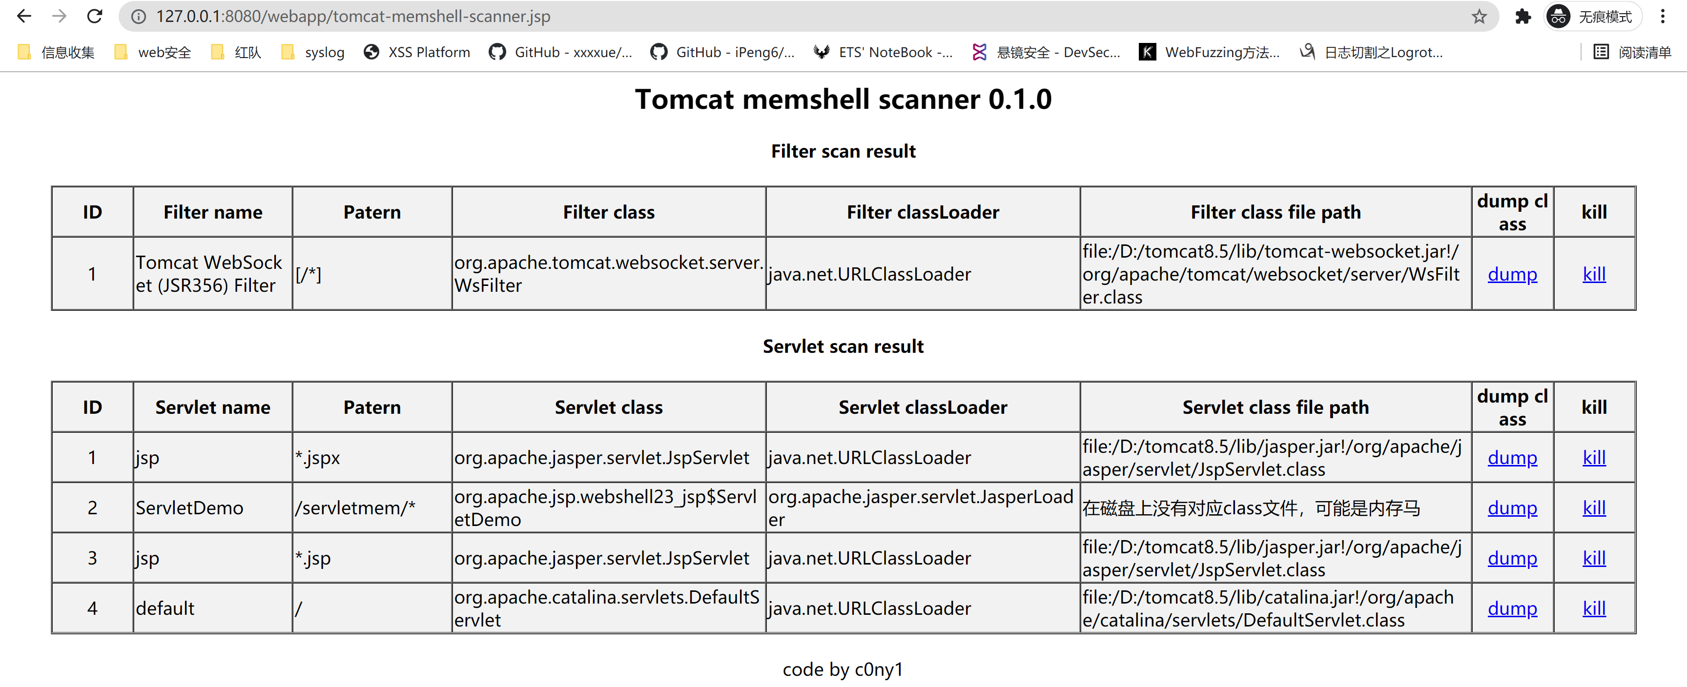Click the 'Servlet classLoader' column header
Viewport: 1687px width, 687px height.
point(923,407)
